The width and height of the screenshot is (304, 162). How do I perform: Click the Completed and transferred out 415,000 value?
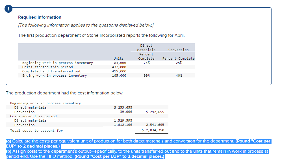[x=119, y=71]
